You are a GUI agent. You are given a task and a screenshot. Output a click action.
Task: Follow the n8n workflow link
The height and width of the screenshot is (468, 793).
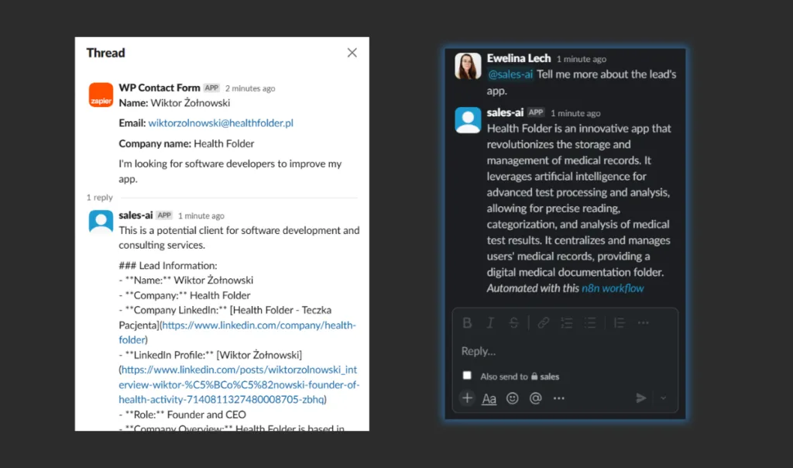pyautogui.click(x=613, y=288)
